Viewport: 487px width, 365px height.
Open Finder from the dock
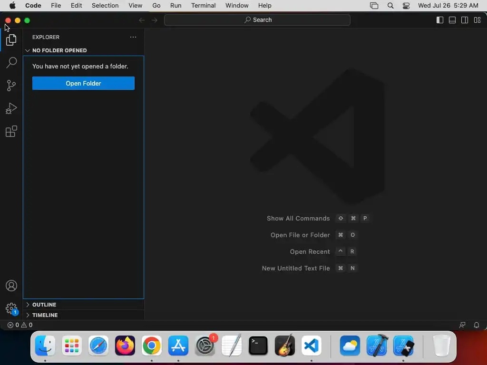point(45,346)
